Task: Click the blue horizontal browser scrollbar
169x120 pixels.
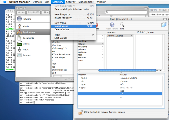Action: (x=127, y=70)
